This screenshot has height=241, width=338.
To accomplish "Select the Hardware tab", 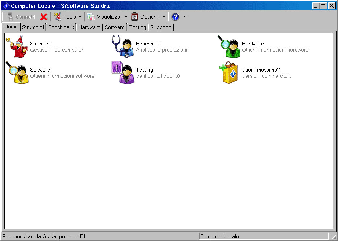I will pyautogui.click(x=89, y=27).
